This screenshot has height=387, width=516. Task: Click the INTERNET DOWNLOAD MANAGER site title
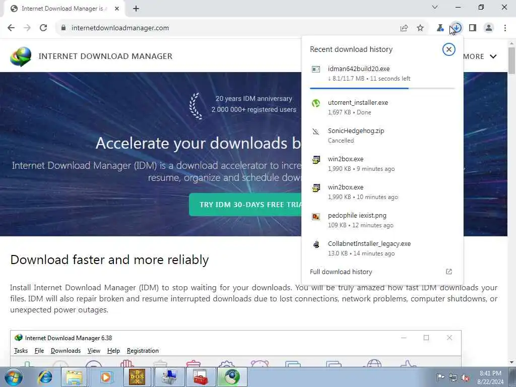[x=105, y=56]
